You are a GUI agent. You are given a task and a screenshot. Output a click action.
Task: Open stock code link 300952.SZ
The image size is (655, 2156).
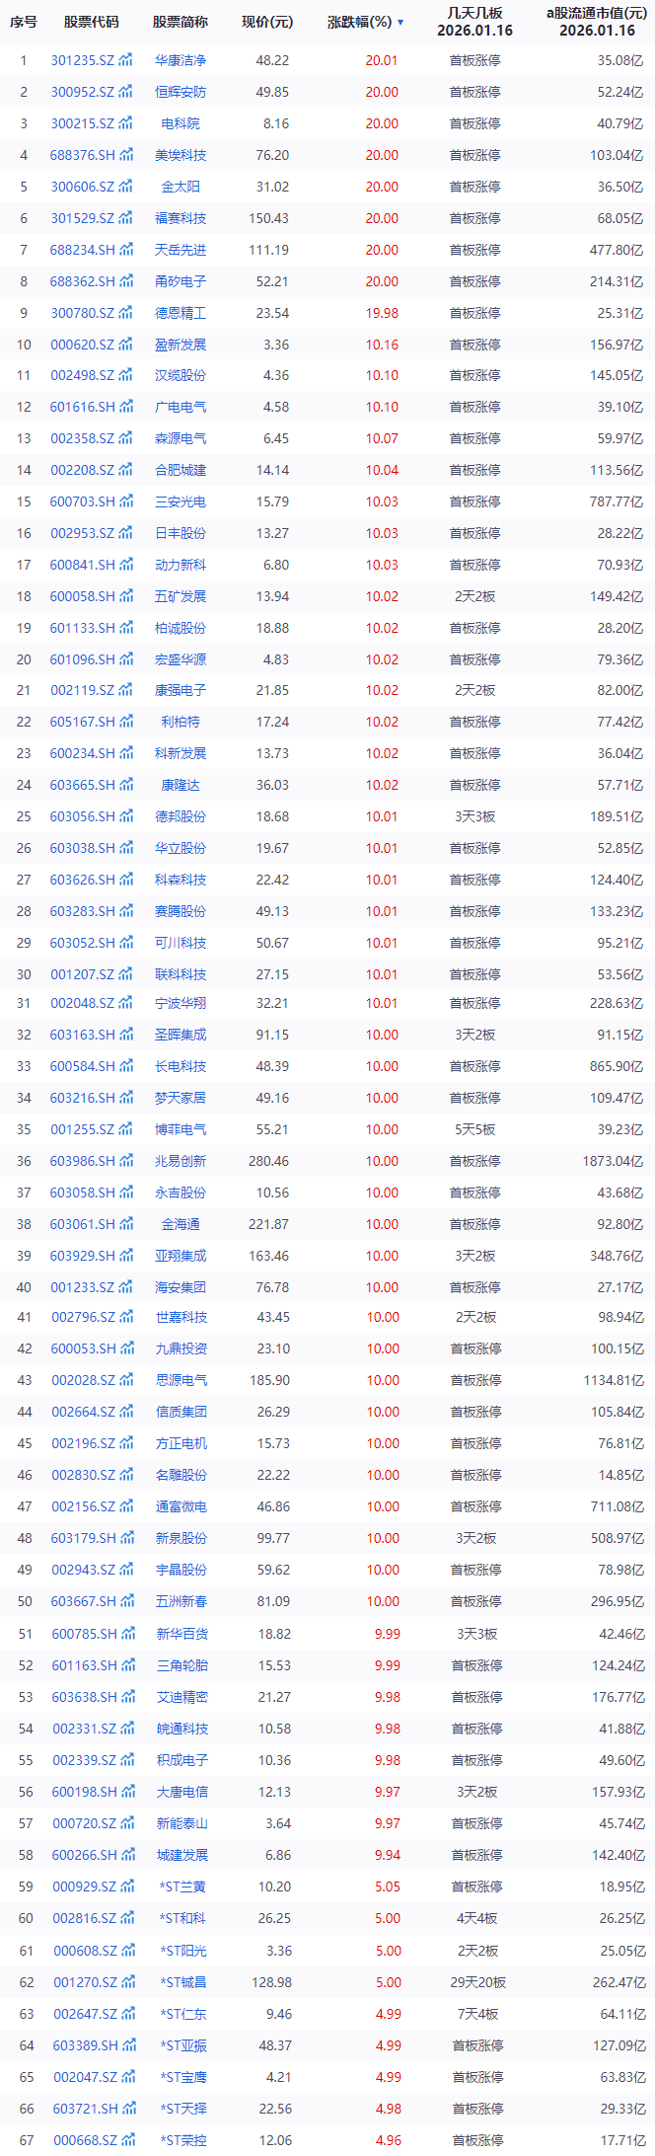[82, 93]
